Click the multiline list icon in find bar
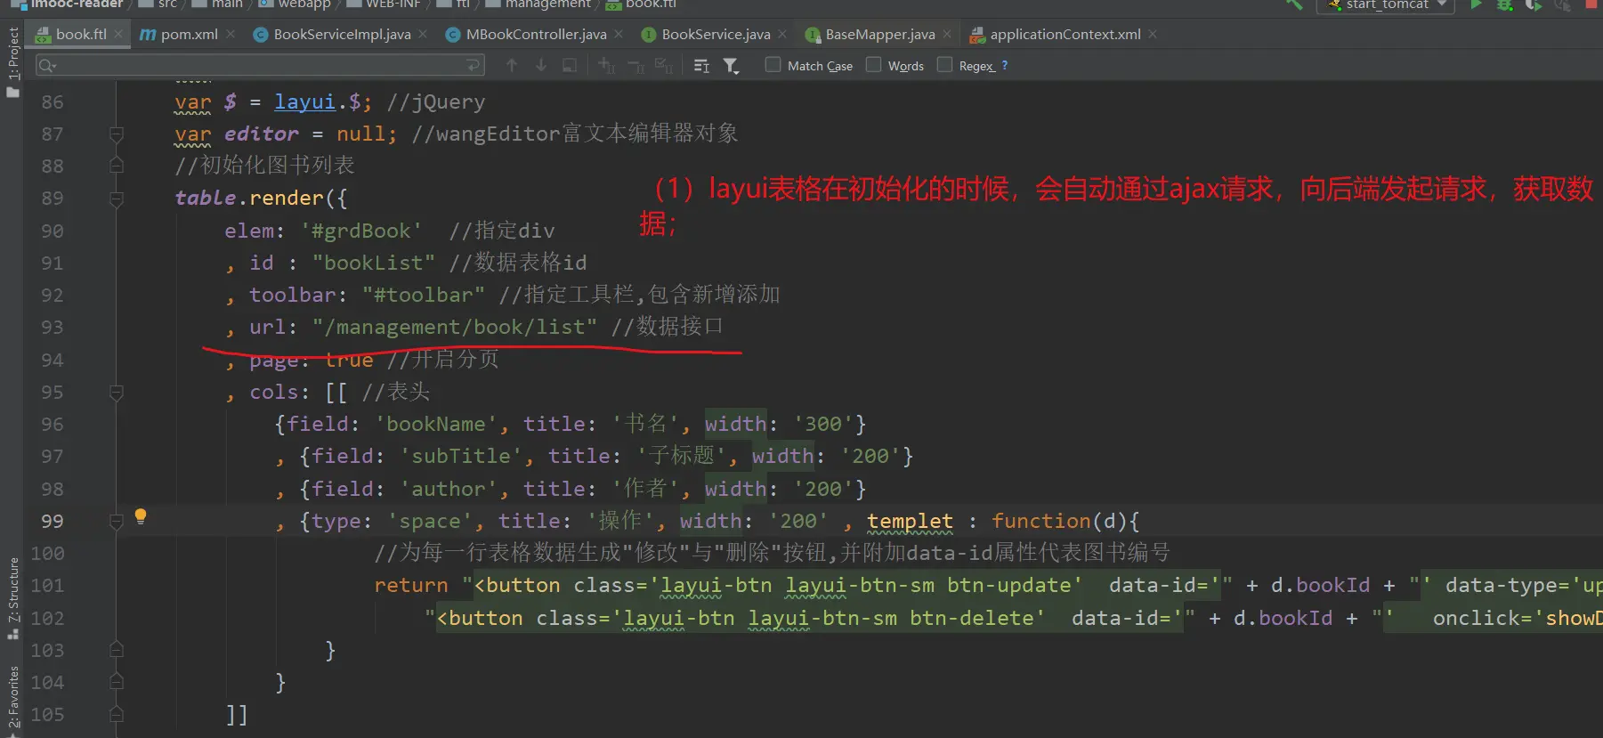Image resolution: width=1603 pixels, height=738 pixels. click(x=701, y=65)
